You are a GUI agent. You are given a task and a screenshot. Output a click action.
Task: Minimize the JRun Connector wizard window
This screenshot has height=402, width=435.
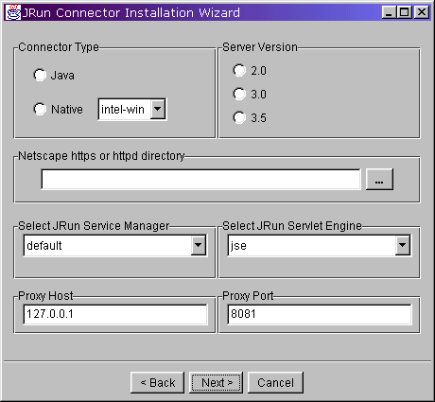[x=389, y=12]
